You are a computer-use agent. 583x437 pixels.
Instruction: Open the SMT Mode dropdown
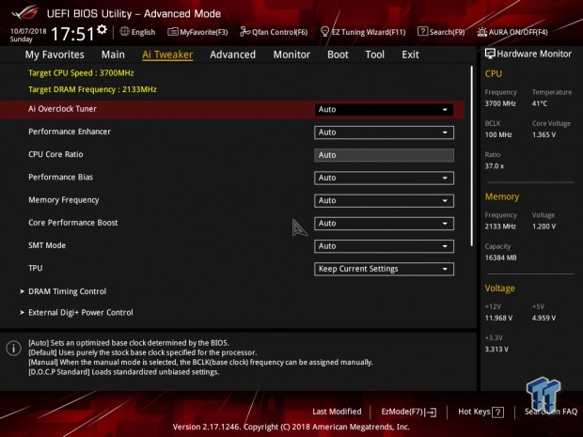pos(384,246)
